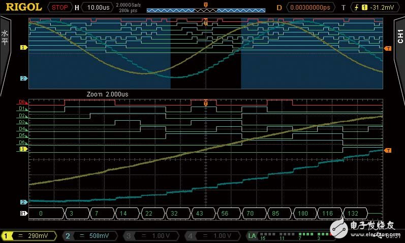Click the LA logic analyzer indicator
Screen dimensions: 405x243
(253, 236)
